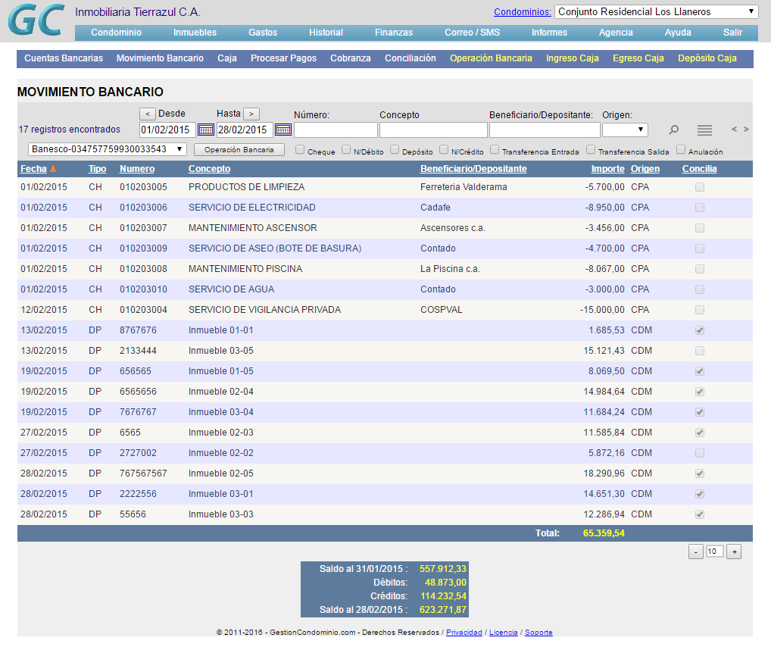Screen dimensions: 771x650
Task: Go to previous page with < arrow
Action: pyautogui.click(x=734, y=130)
